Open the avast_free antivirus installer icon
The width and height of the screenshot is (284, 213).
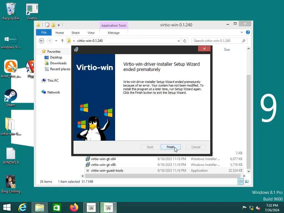[x=11, y=69]
